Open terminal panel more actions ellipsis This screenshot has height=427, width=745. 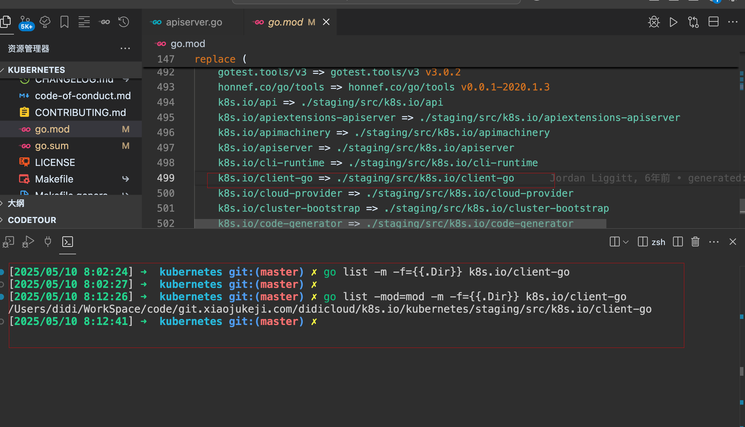click(714, 242)
